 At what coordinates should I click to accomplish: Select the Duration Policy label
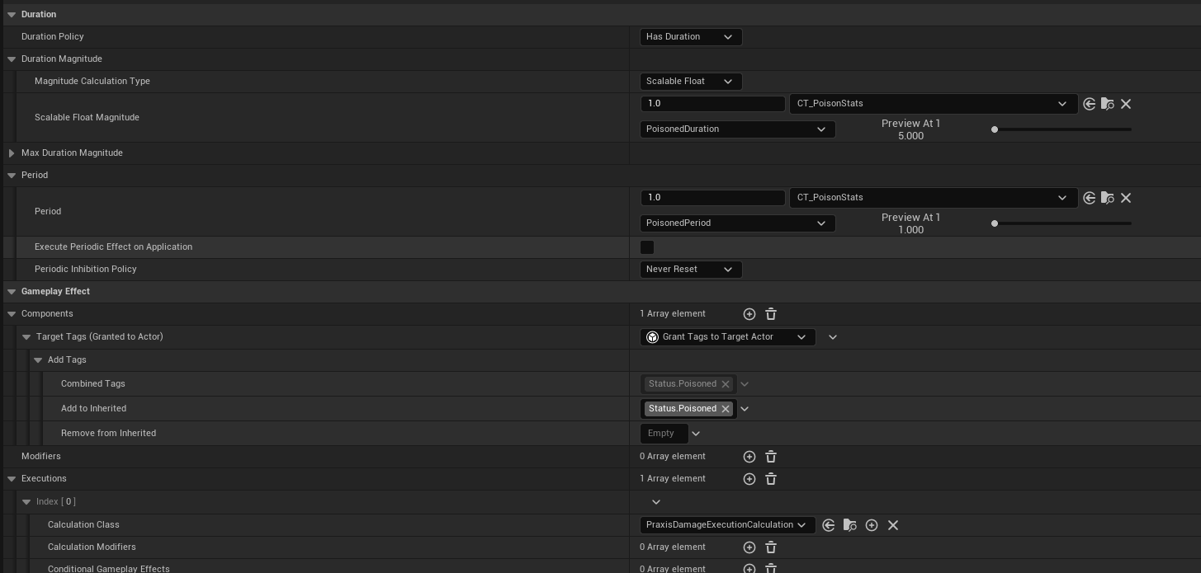point(53,37)
